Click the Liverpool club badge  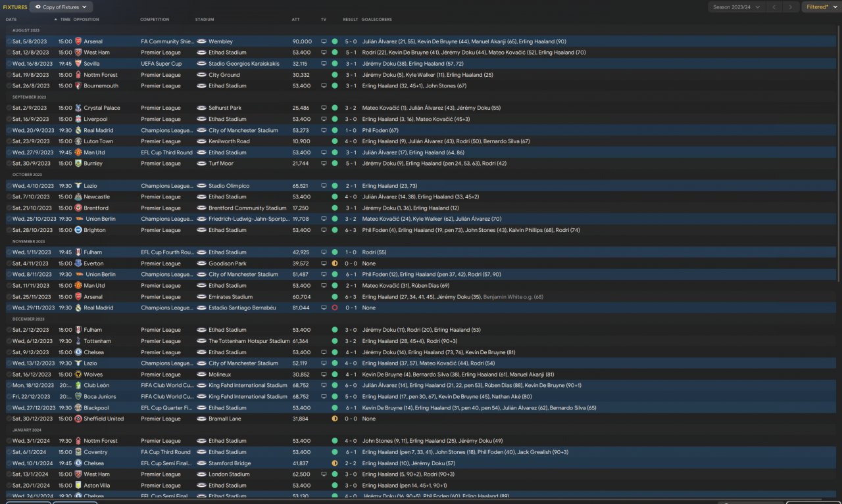78,119
